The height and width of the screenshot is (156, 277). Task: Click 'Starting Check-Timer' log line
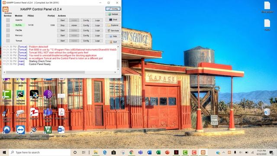40,61
